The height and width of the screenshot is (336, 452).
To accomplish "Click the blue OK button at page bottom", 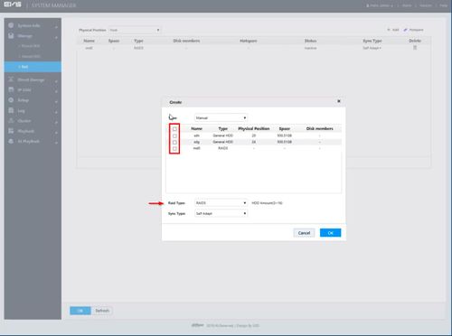I will [80, 311].
